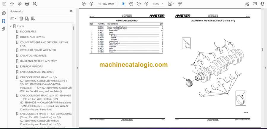Activate the hand pan tool
This screenshot has height=129, width=267.
131,4
